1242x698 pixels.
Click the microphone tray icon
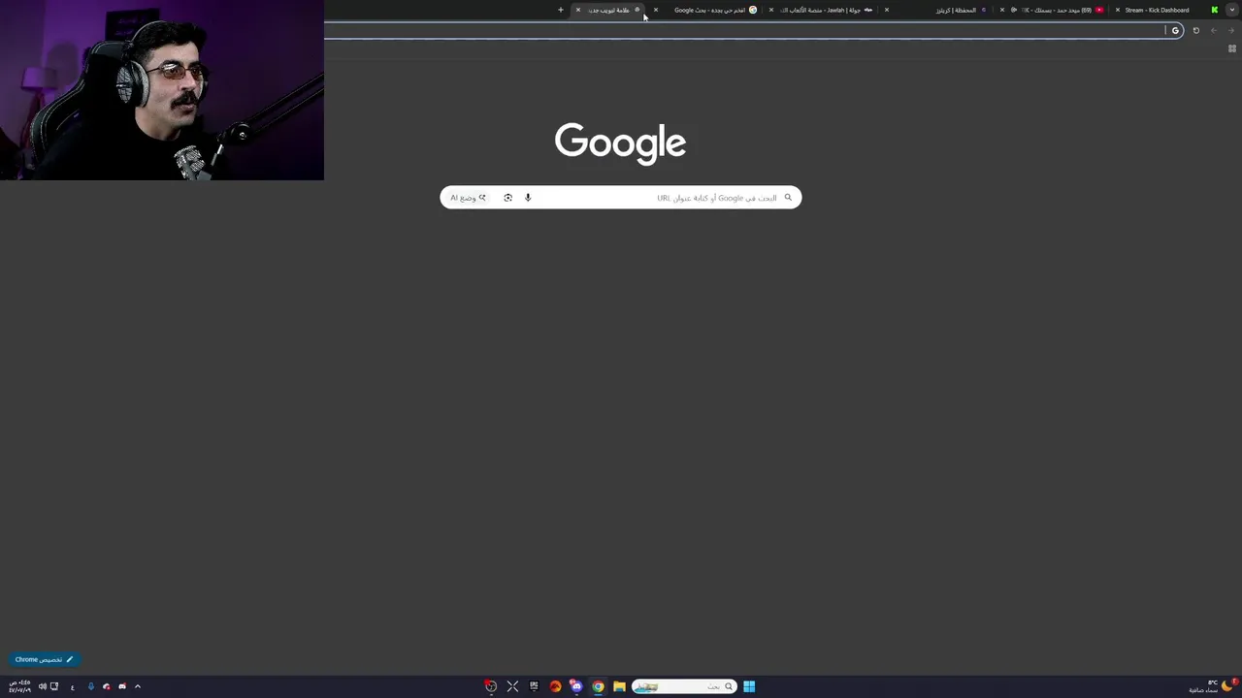click(91, 686)
